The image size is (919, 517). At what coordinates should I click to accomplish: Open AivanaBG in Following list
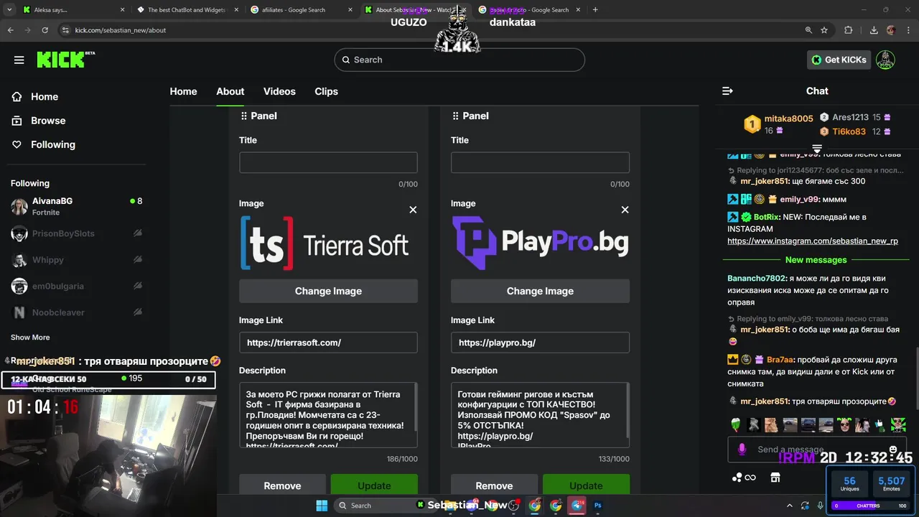76,206
